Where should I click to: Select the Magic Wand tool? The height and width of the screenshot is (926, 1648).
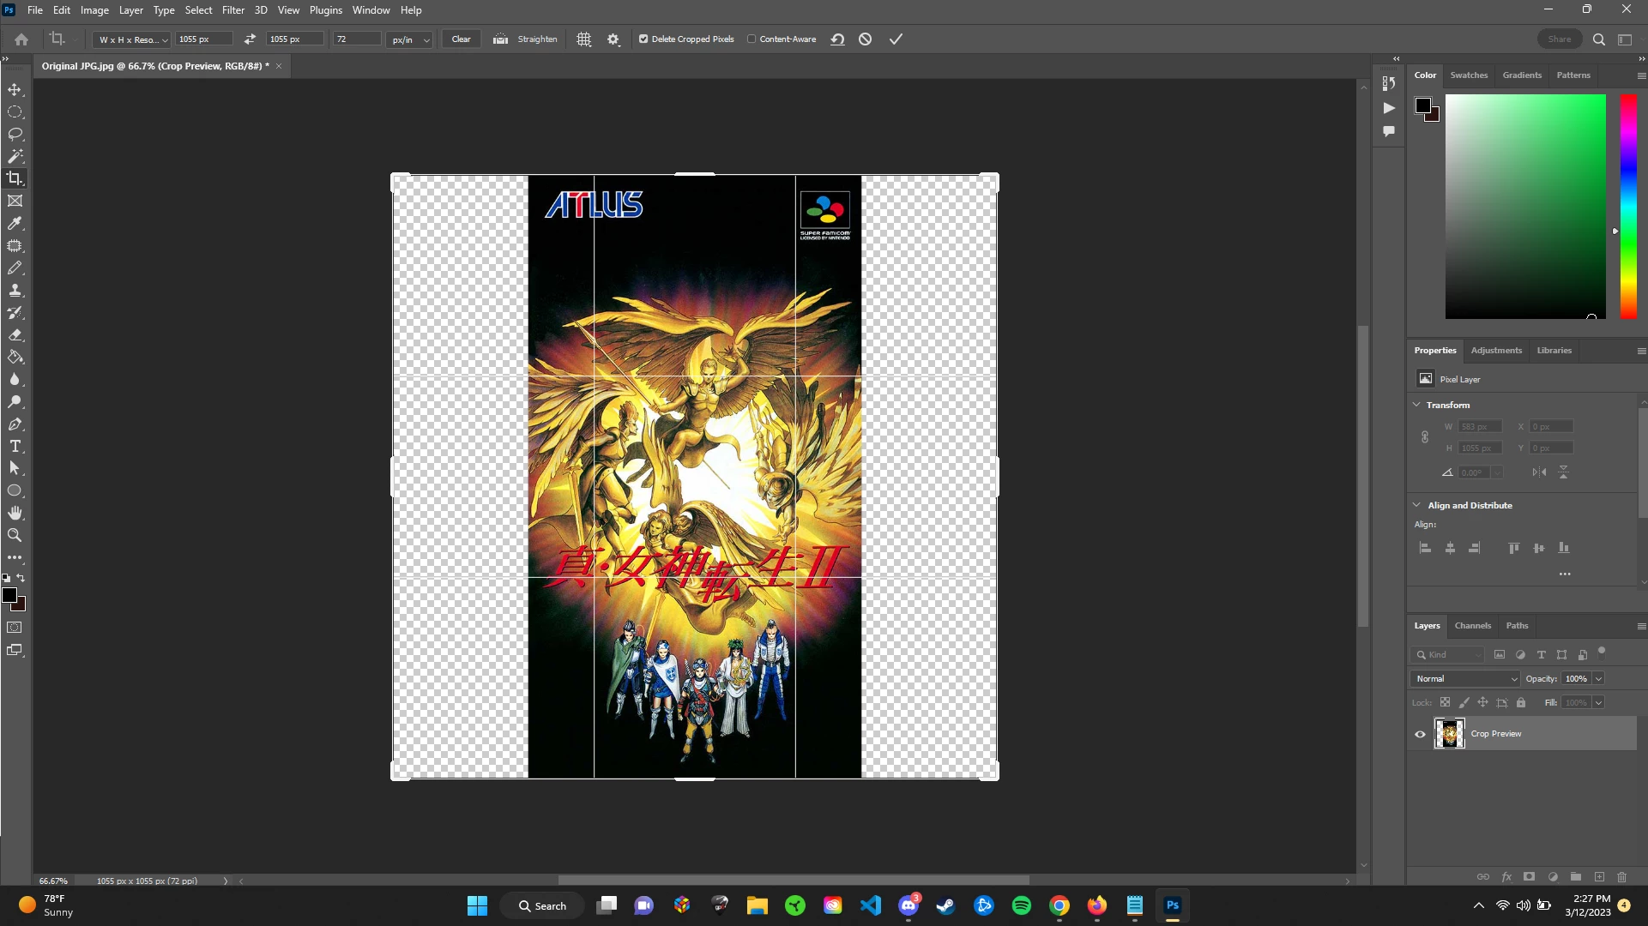coord(15,156)
